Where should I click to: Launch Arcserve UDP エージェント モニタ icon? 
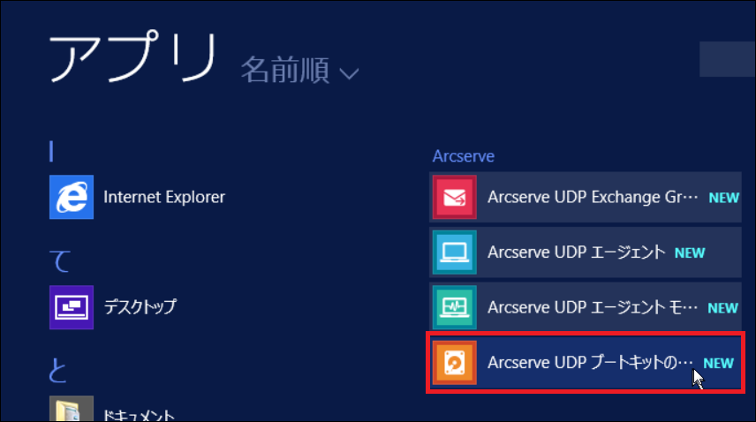click(x=454, y=307)
